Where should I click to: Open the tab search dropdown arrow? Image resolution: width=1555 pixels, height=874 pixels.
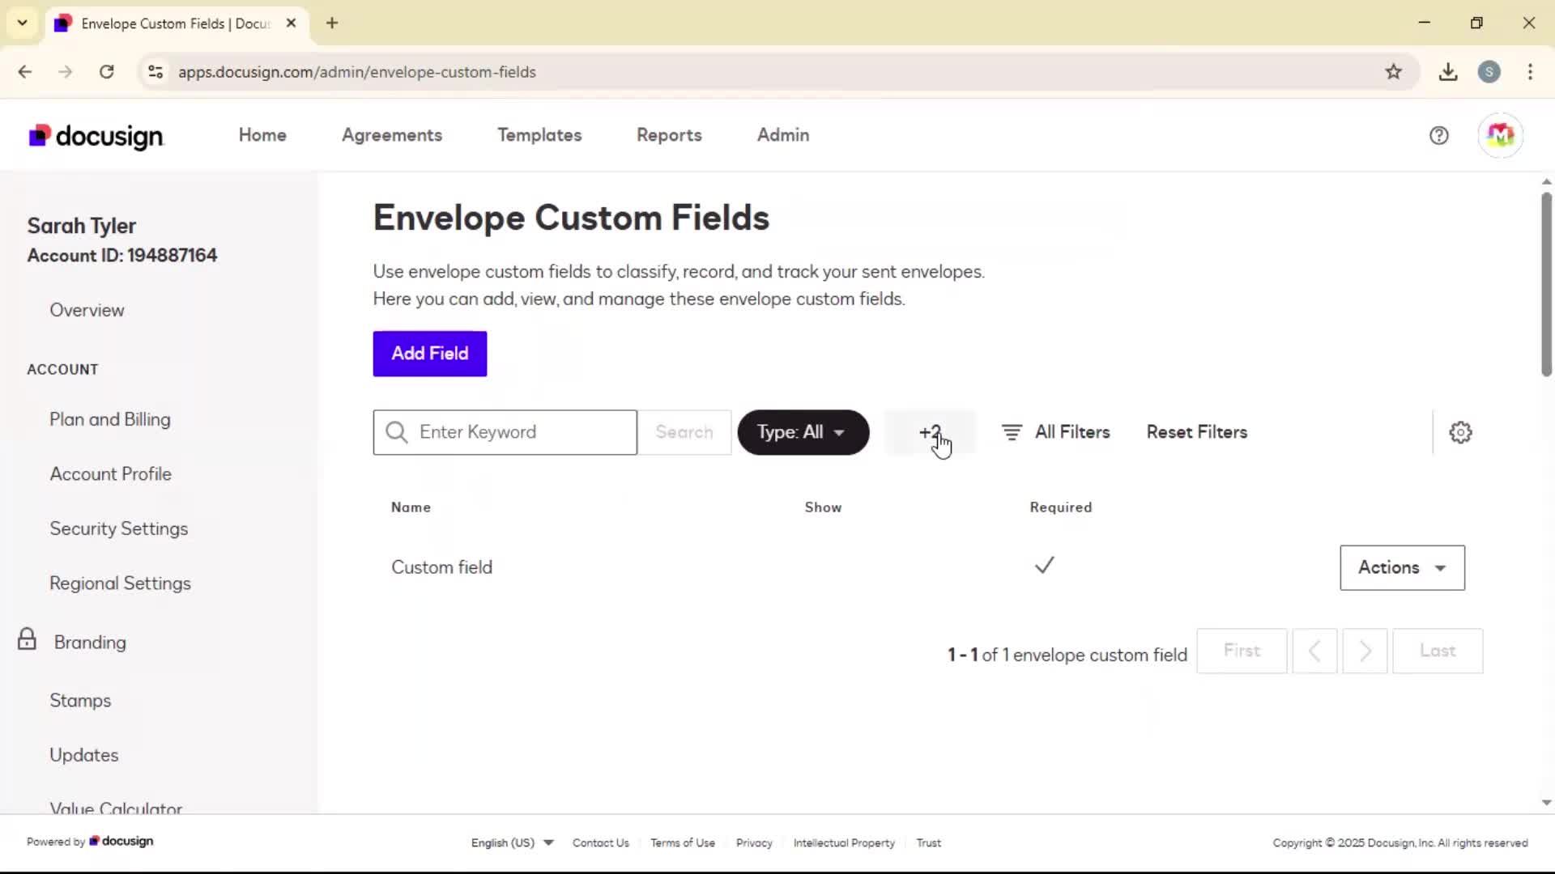(22, 23)
